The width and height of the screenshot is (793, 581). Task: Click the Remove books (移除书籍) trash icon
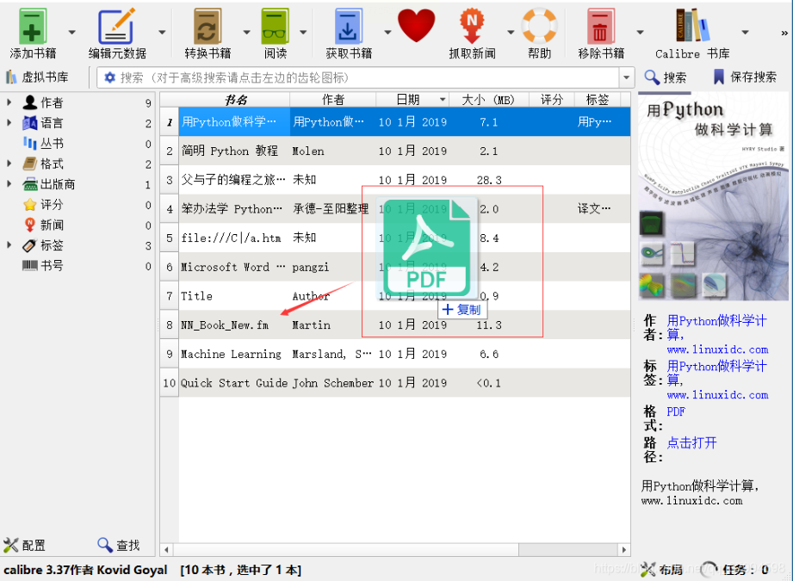(601, 27)
